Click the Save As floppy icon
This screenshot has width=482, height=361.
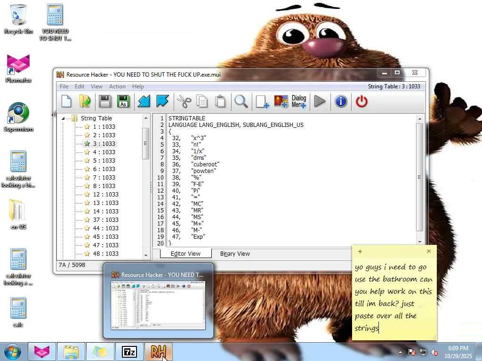(x=123, y=102)
